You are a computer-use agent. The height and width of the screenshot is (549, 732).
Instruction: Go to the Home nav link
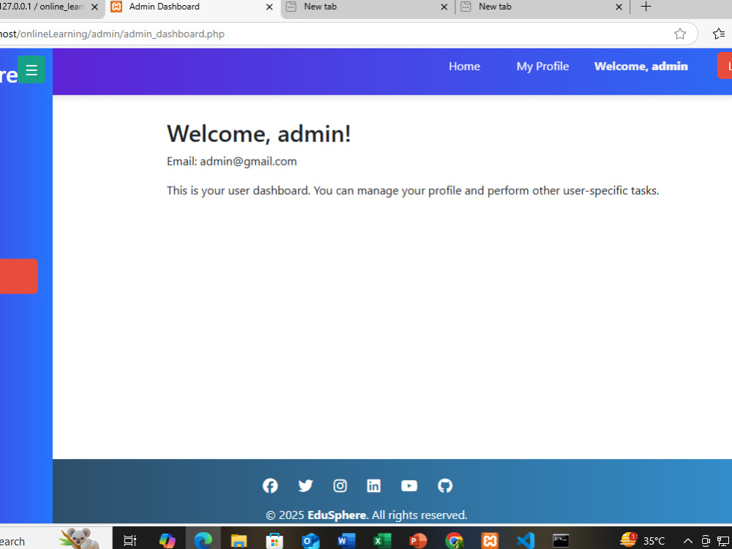coord(464,67)
